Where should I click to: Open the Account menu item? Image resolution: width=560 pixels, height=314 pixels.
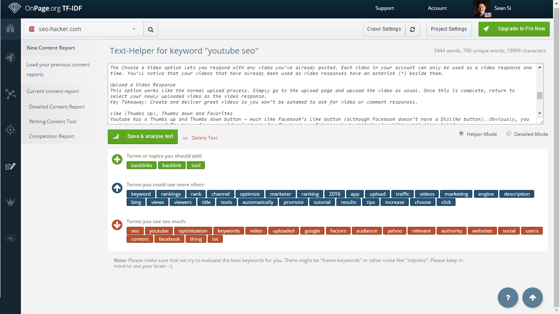click(437, 8)
